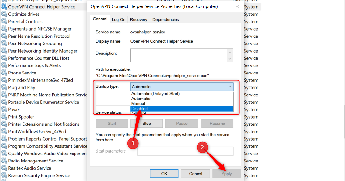This screenshot has height=181, width=345.
Task: Click the Apply button
Action: point(227,174)
